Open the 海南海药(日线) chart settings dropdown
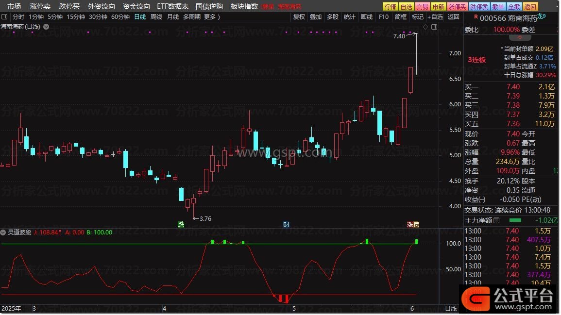The height and width of the screenshot is (315, 561). 47,27
